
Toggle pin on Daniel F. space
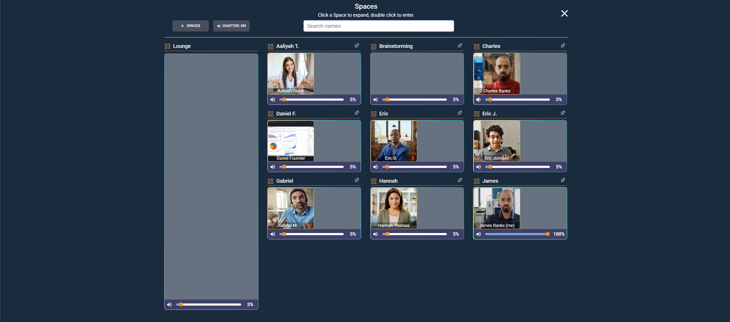click(x=357, y=113)
